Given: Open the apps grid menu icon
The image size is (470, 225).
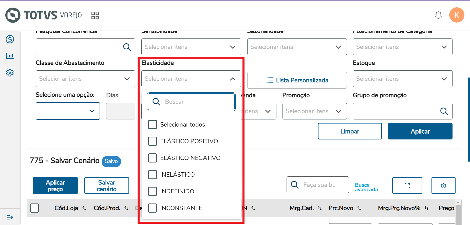Looking at the screenshot, I should click(x=95, y=15).
